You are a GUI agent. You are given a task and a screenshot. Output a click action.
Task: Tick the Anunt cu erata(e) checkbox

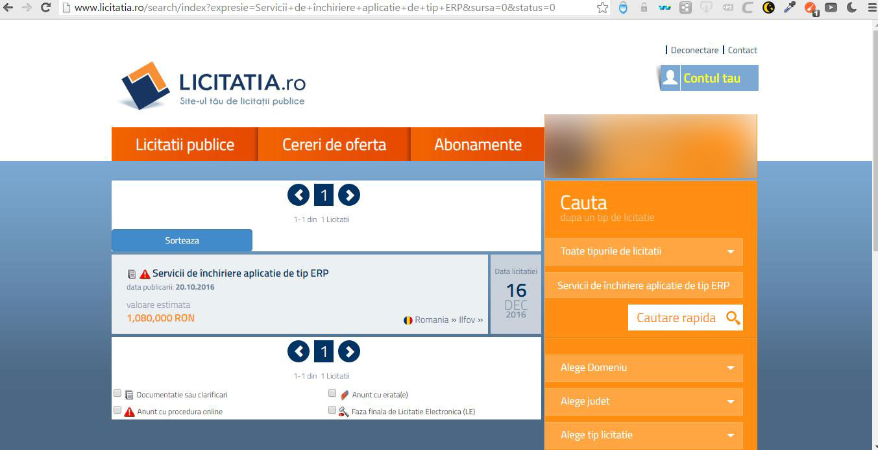(332, 394)
